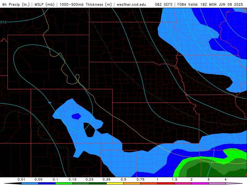Click the '4' scale value

(x=226, y=179)
